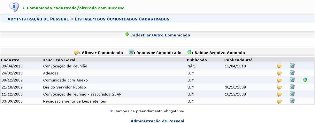315x123 pixels.
Task: Edit the Recadastramento de Dependentes comunicado
Action: pyautogui.click(x=280, y=101)
